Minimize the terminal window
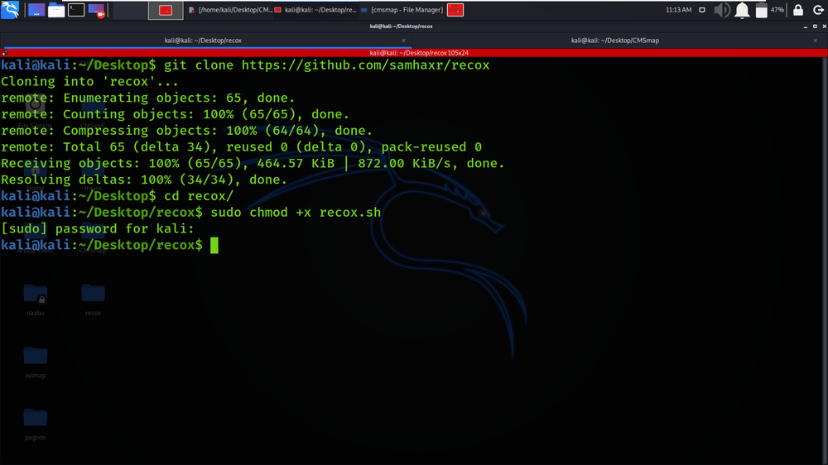 tap(806, 26)
